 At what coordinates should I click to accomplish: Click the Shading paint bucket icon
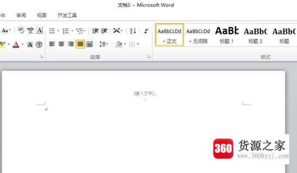(119, 44)
